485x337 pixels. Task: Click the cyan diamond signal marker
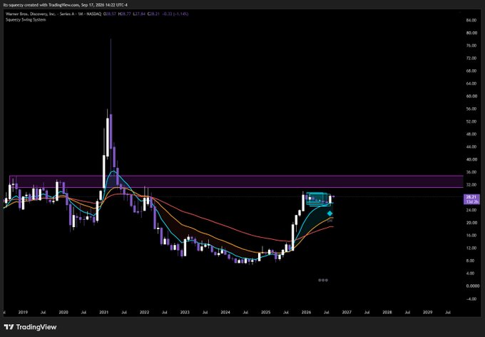coord(330,213)
